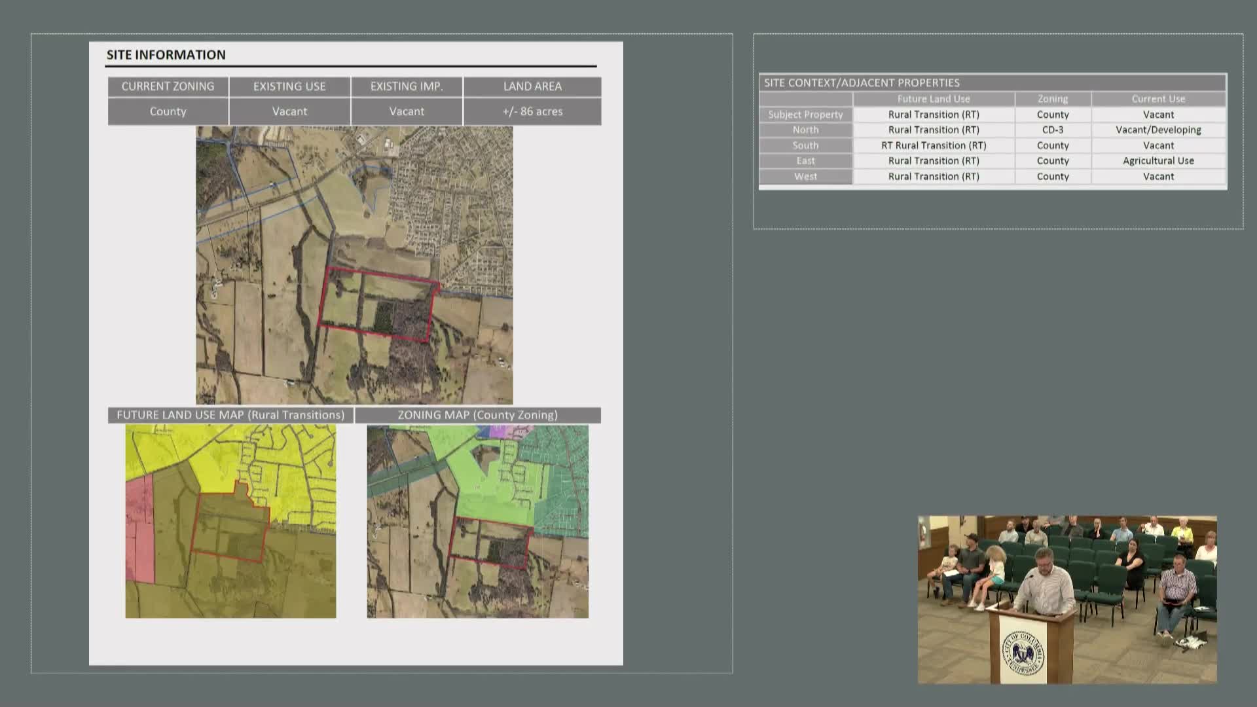This screenshot has width=1257, height=707.
Task: Select SITE CONTEXT/ADJACENT PROPERTIES title
Action: tap(862, 82)
